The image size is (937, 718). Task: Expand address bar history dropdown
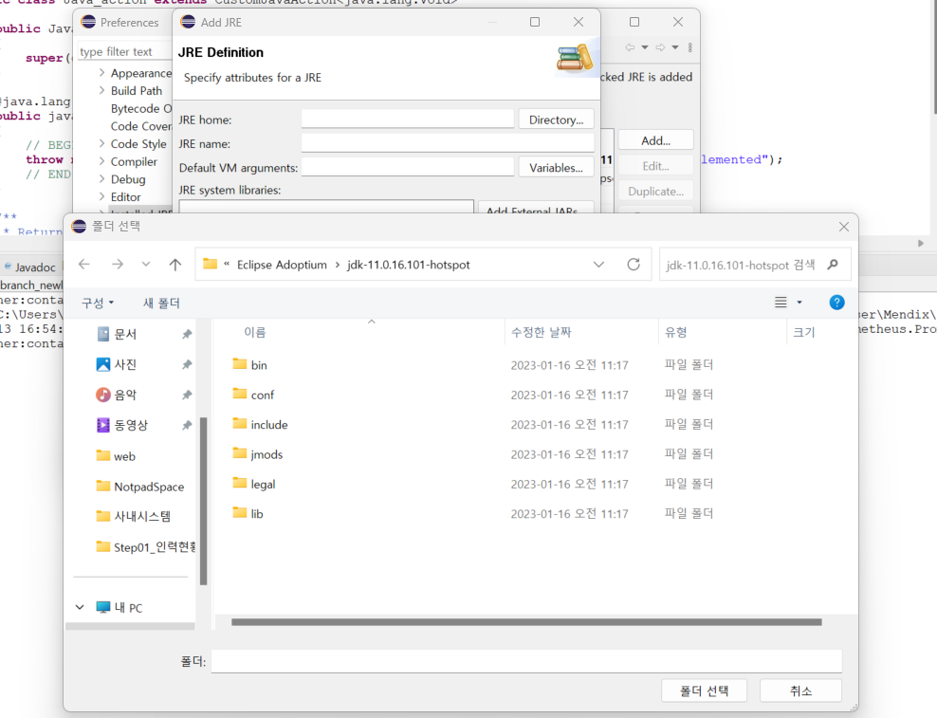598,265
